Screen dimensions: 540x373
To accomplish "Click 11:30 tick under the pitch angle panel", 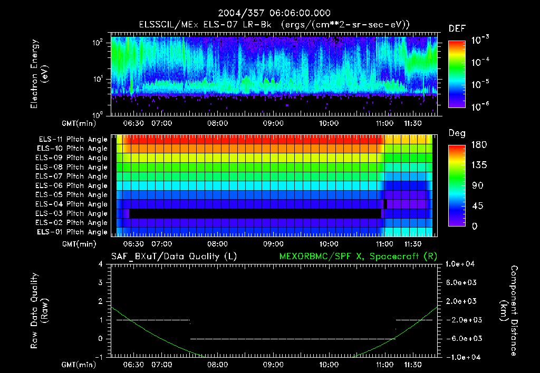I will click(x=412, y=244).
